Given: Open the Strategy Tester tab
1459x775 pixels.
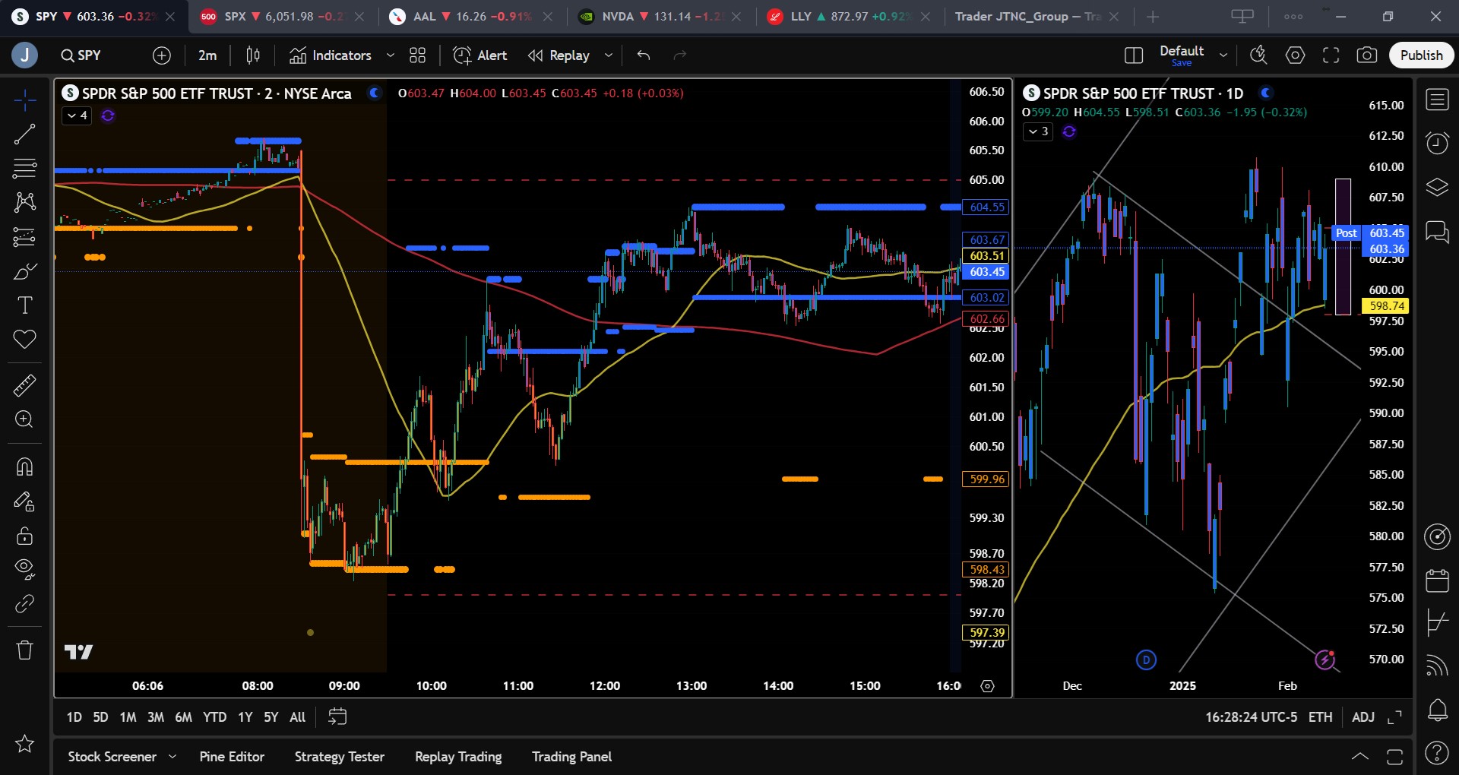Looking at the screenshot, I should click(x=340, y=757).
